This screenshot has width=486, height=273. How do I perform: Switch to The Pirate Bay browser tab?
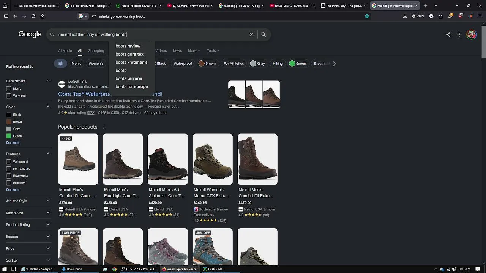[x=344, y=6]
